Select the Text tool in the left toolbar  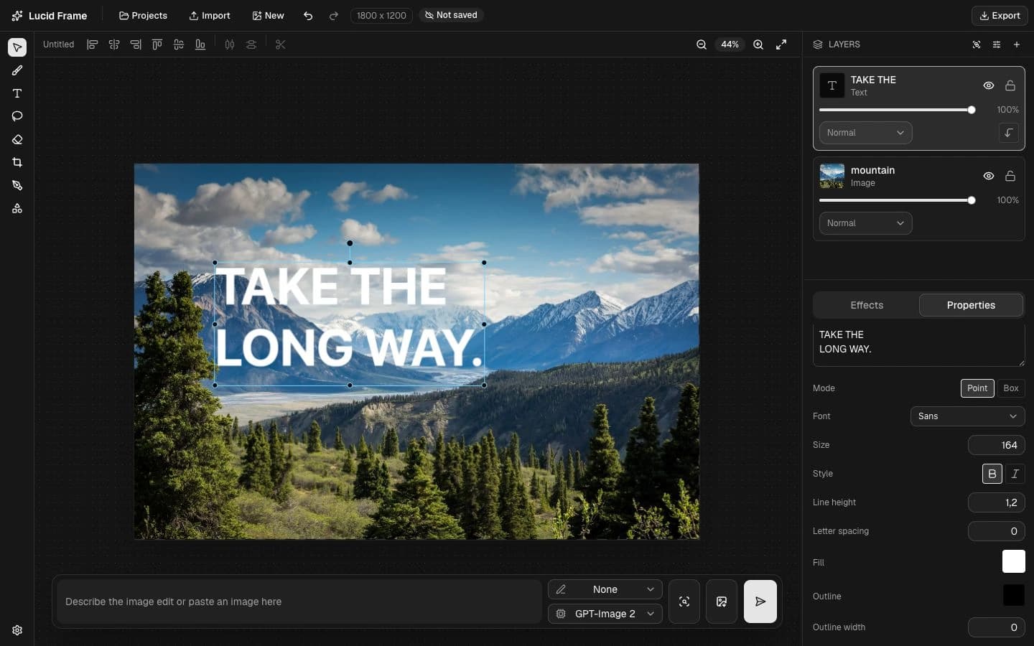[x=17, y=93]
